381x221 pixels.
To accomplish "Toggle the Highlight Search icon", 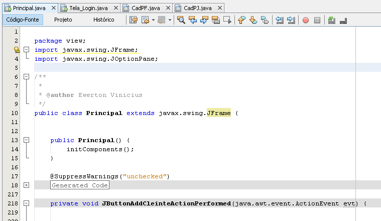I will 216,20.
